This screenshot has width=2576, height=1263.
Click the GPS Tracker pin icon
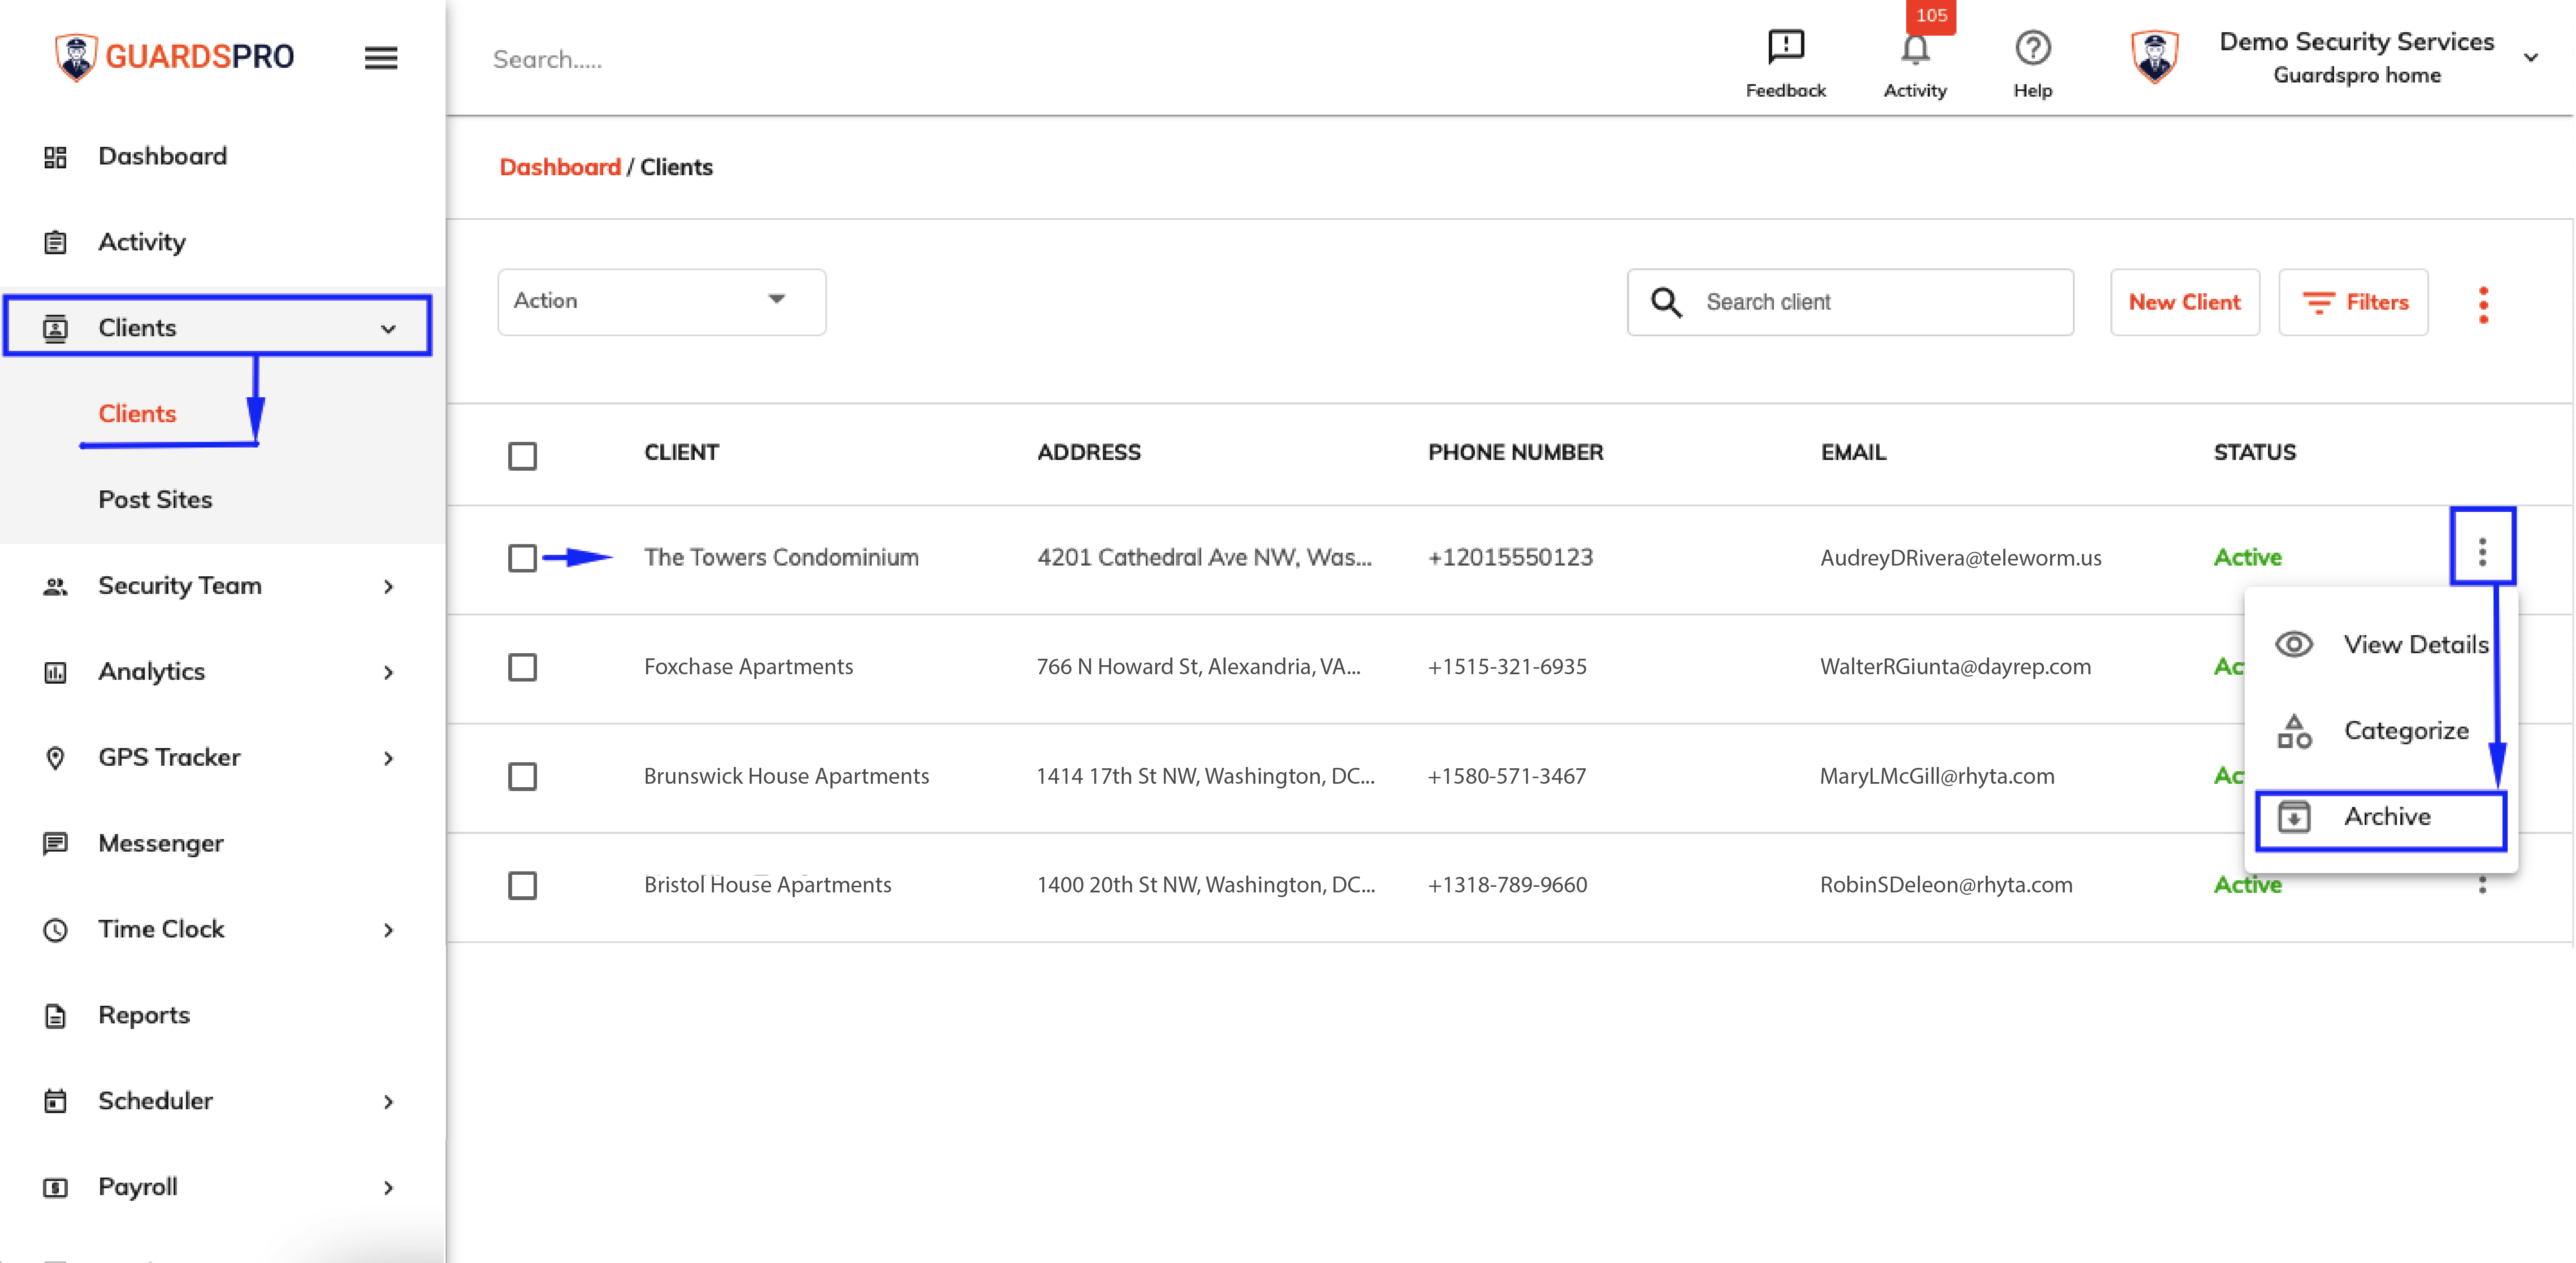click(x=55, y=758)
